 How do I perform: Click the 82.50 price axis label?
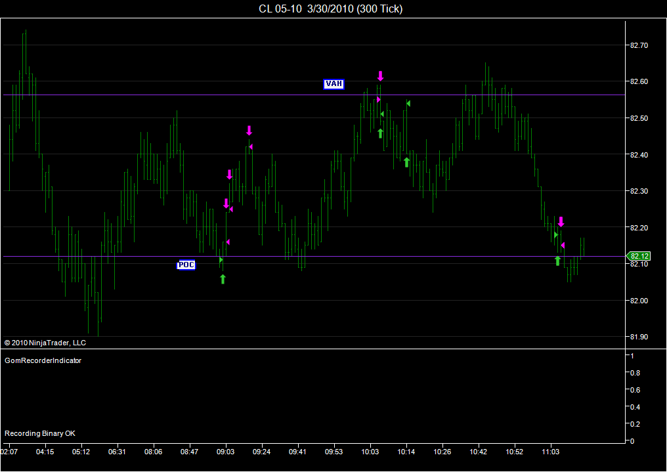point(639,118)
